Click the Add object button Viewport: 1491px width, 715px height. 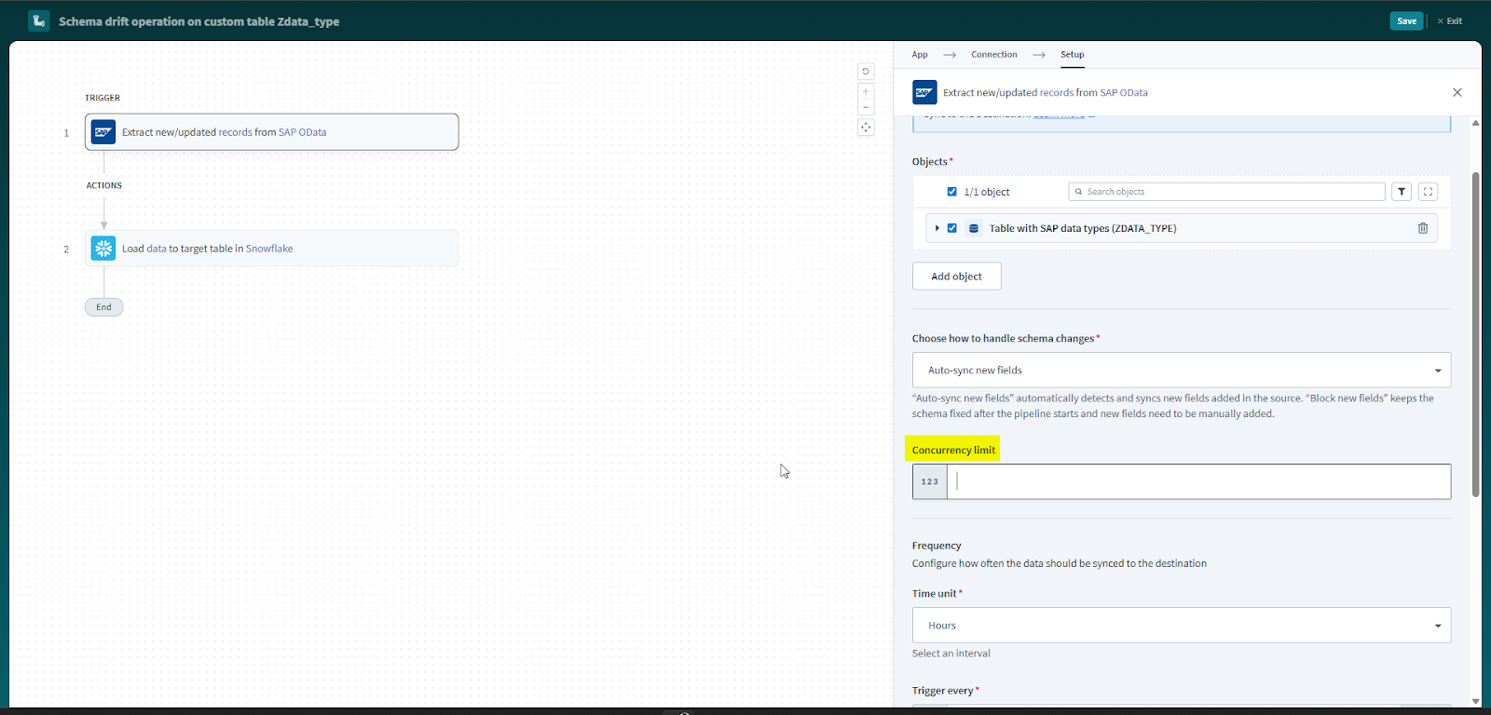(x=956, y=277)
